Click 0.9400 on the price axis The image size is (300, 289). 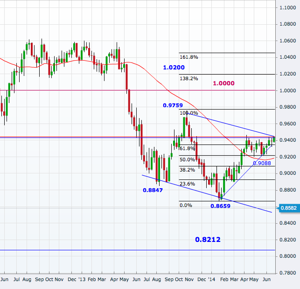(x=288, y=140)
